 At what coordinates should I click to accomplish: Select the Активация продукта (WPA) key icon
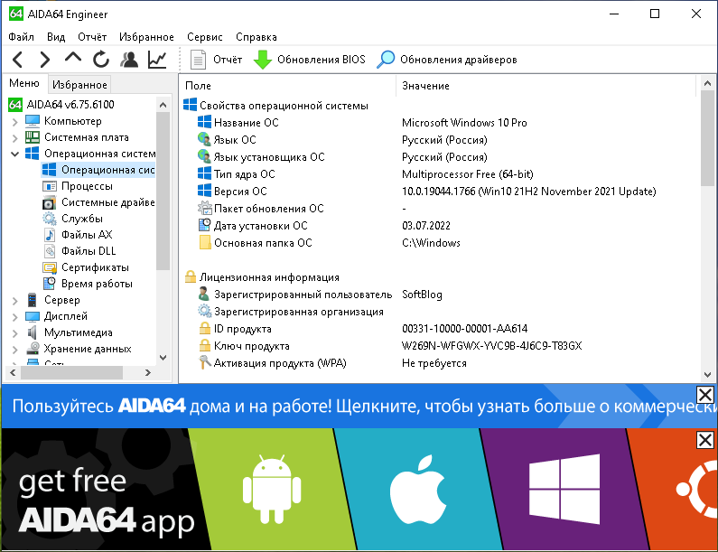[204, 362]
